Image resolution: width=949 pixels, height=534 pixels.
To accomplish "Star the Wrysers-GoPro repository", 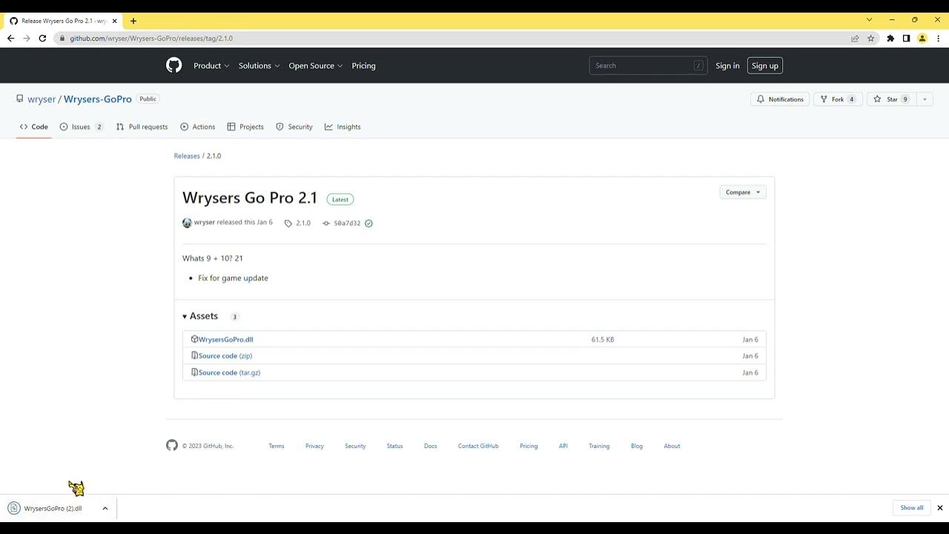I will pos(891,99).
